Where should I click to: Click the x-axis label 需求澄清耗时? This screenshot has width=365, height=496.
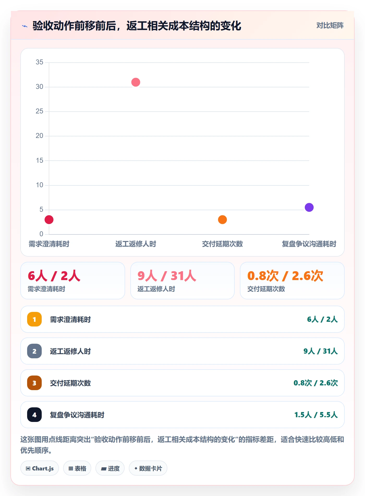pos(49,244)
